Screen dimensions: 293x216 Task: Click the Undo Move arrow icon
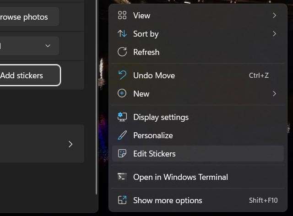click(122, 76)
